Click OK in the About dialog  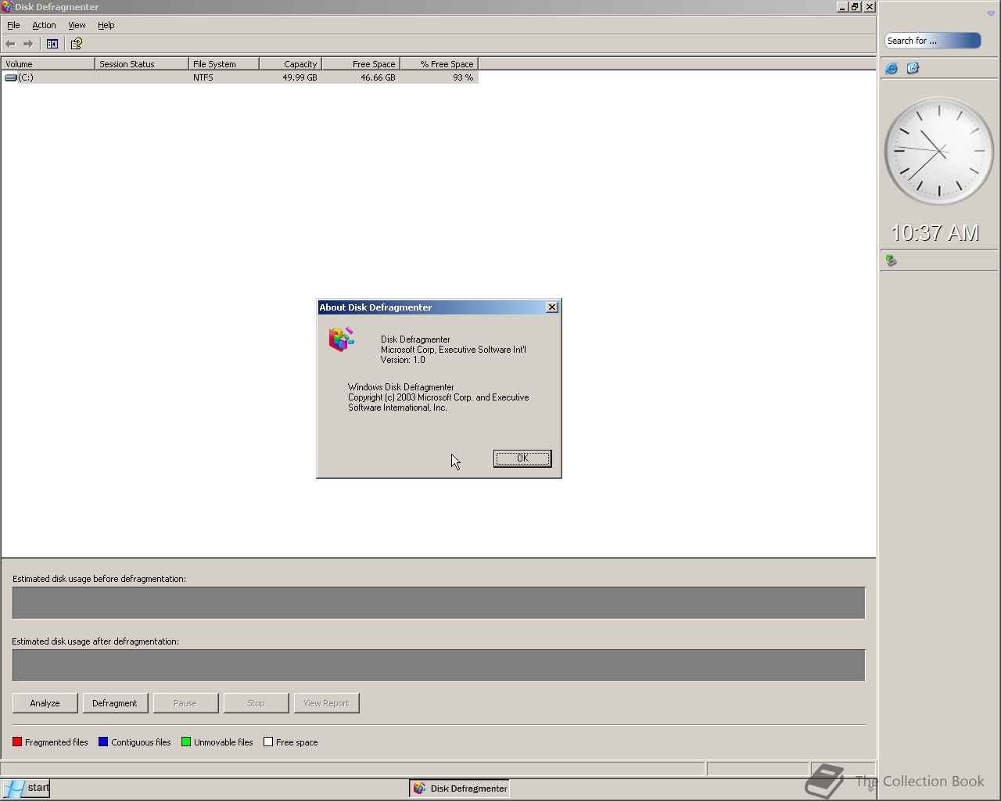pyautogui.click(x=522, y=458)
